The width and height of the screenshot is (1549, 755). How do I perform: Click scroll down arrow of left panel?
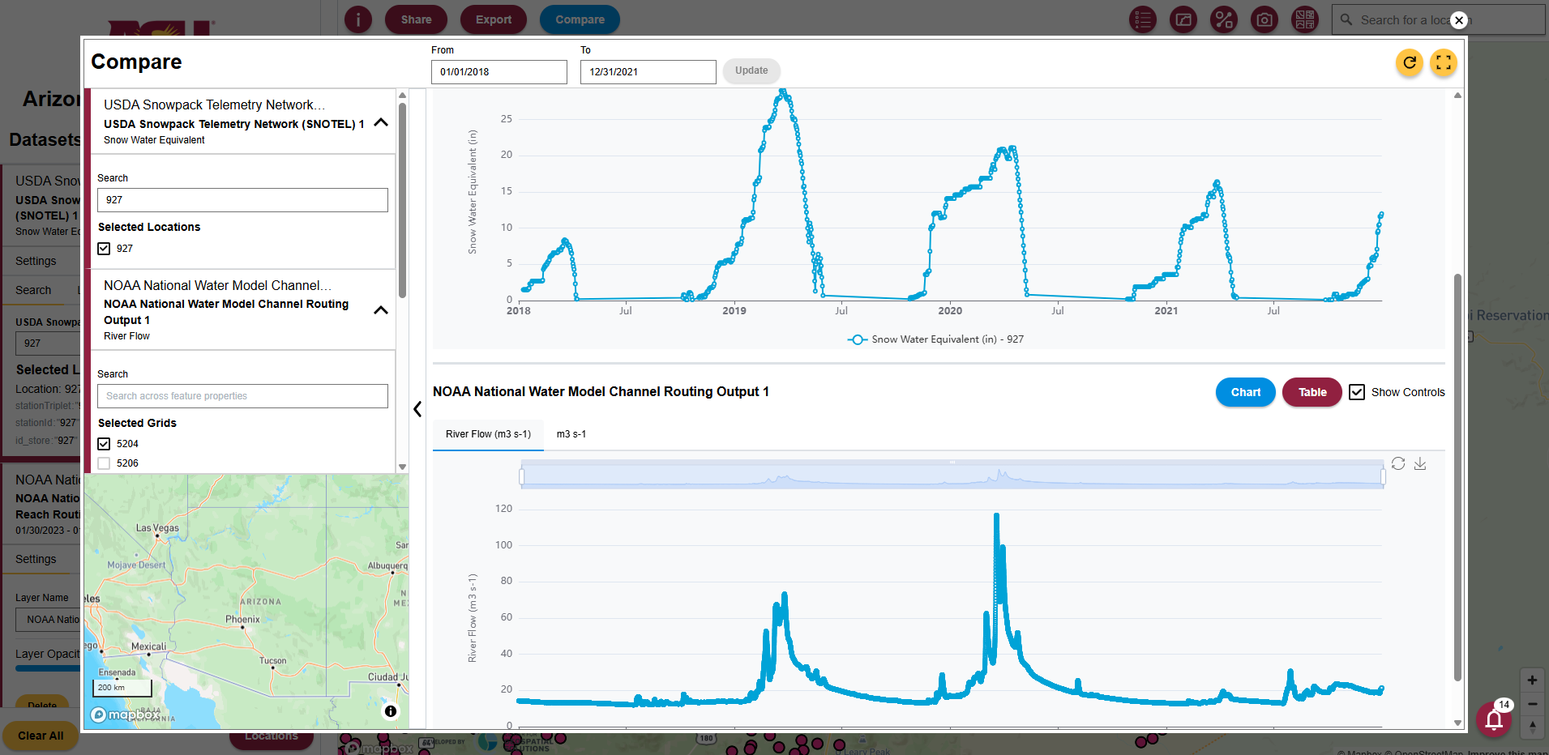coord(402,467)
